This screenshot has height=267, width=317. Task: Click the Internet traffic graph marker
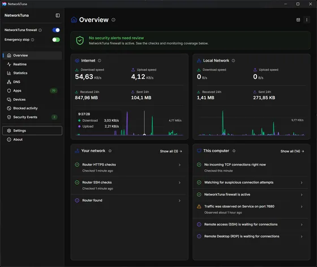144,134
